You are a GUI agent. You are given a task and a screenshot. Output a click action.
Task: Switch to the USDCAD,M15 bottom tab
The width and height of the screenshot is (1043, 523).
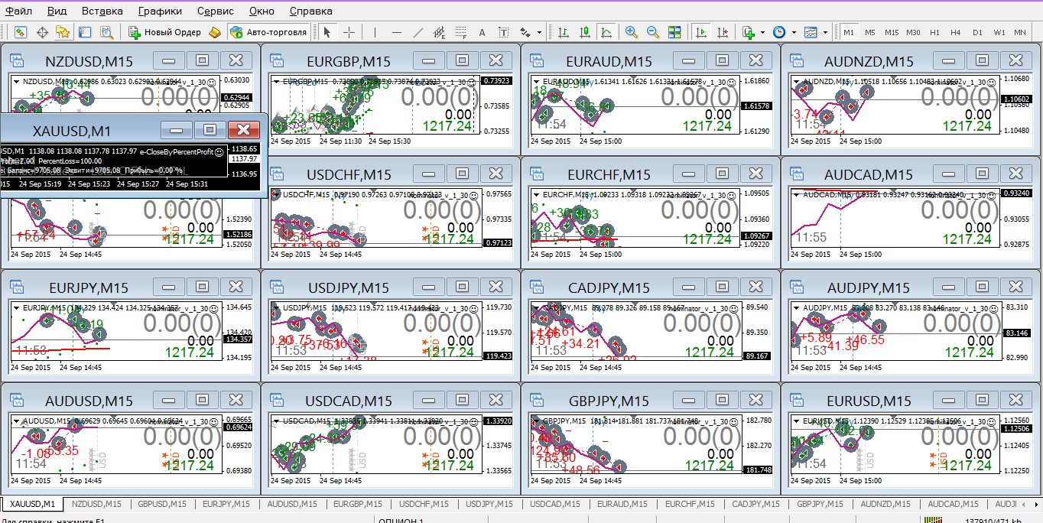[554, 504]
